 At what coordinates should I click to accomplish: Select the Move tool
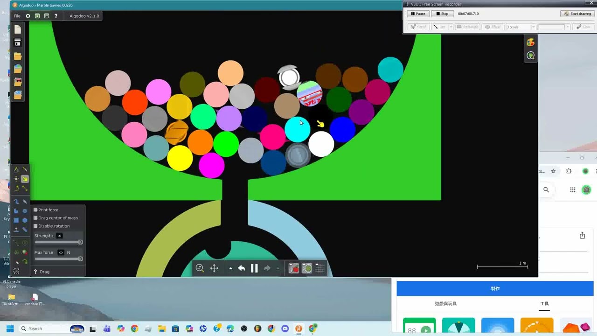(16, 179)
